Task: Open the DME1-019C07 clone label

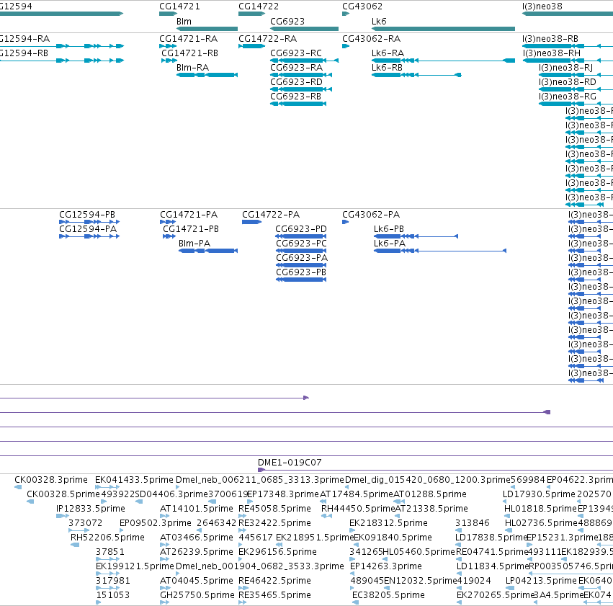Action: click(290, 463)
